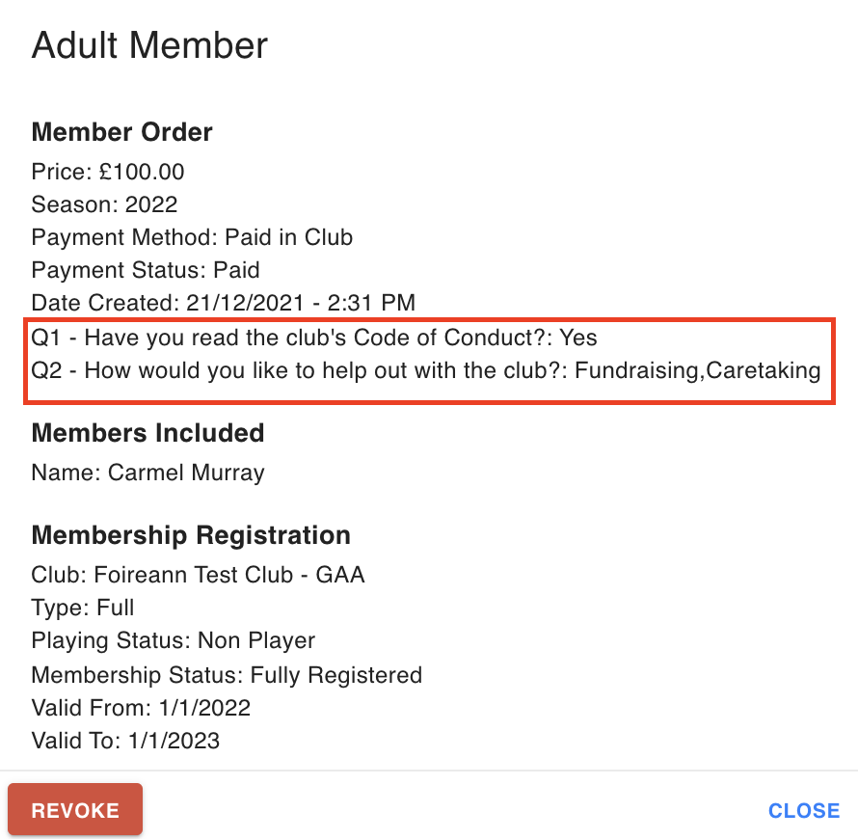Click the Payment Status: Paid line

pyautogui.click(x=146, y=270)
